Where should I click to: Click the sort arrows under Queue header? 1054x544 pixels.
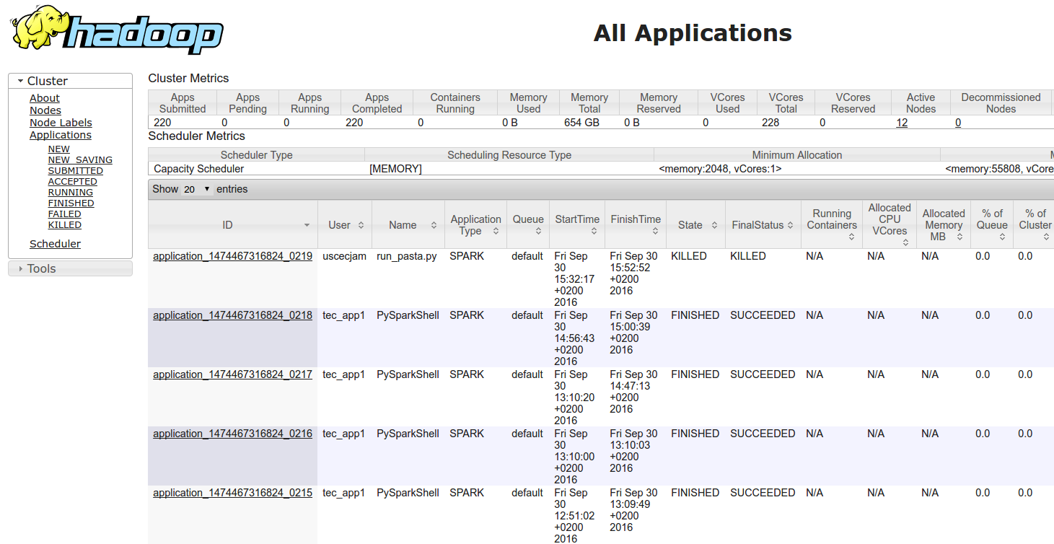click(x=539, y=231)
